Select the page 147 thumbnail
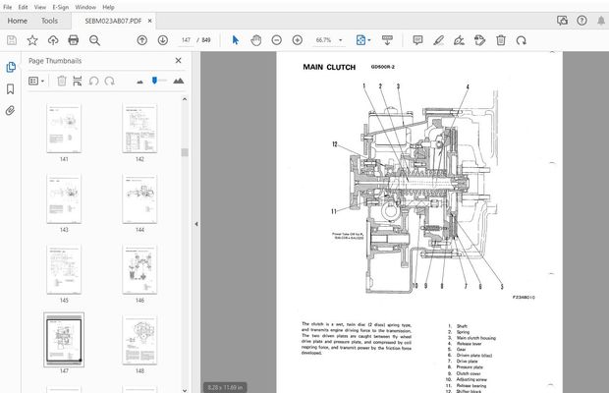 pyautogui.click(x=64, y=340)
